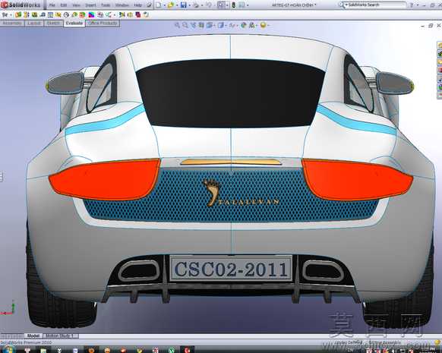Open the Display Style dropdown
This screenshot has width=442, height=353.
[221, 25]
